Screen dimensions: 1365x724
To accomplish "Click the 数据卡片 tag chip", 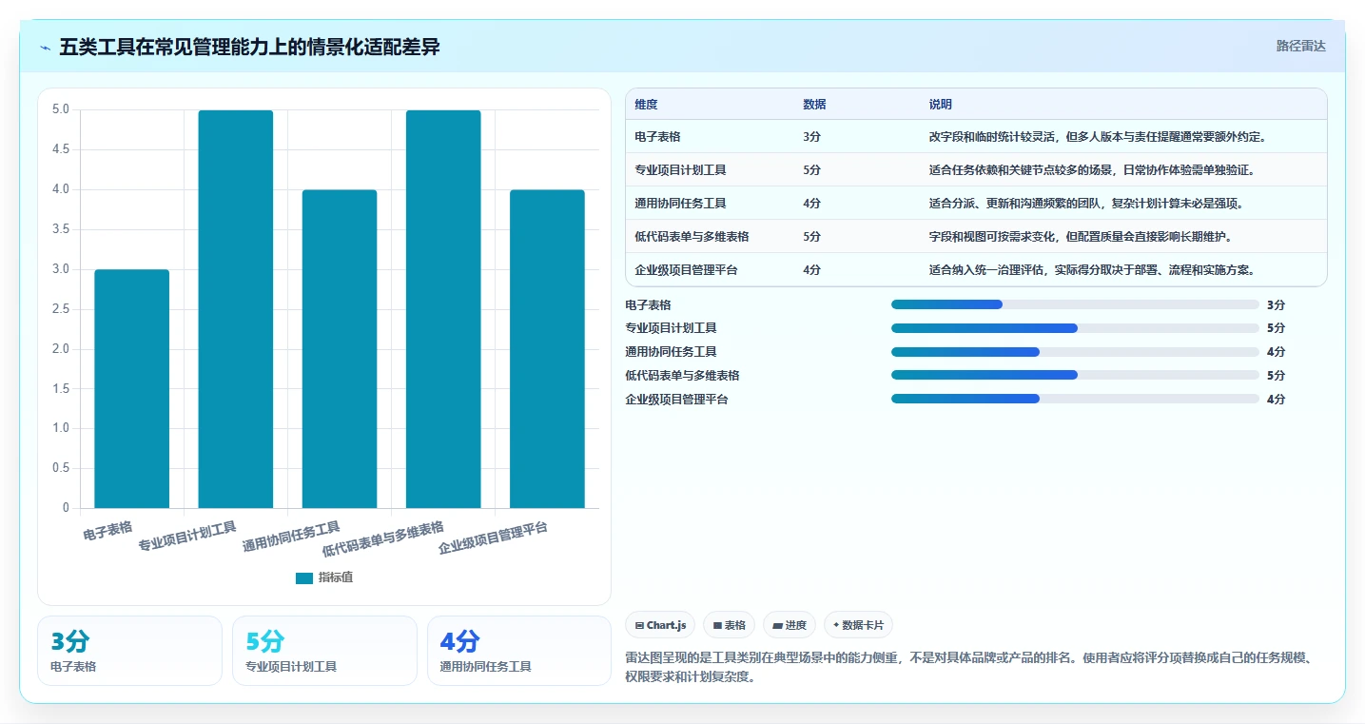I will (x=858, y=625).
